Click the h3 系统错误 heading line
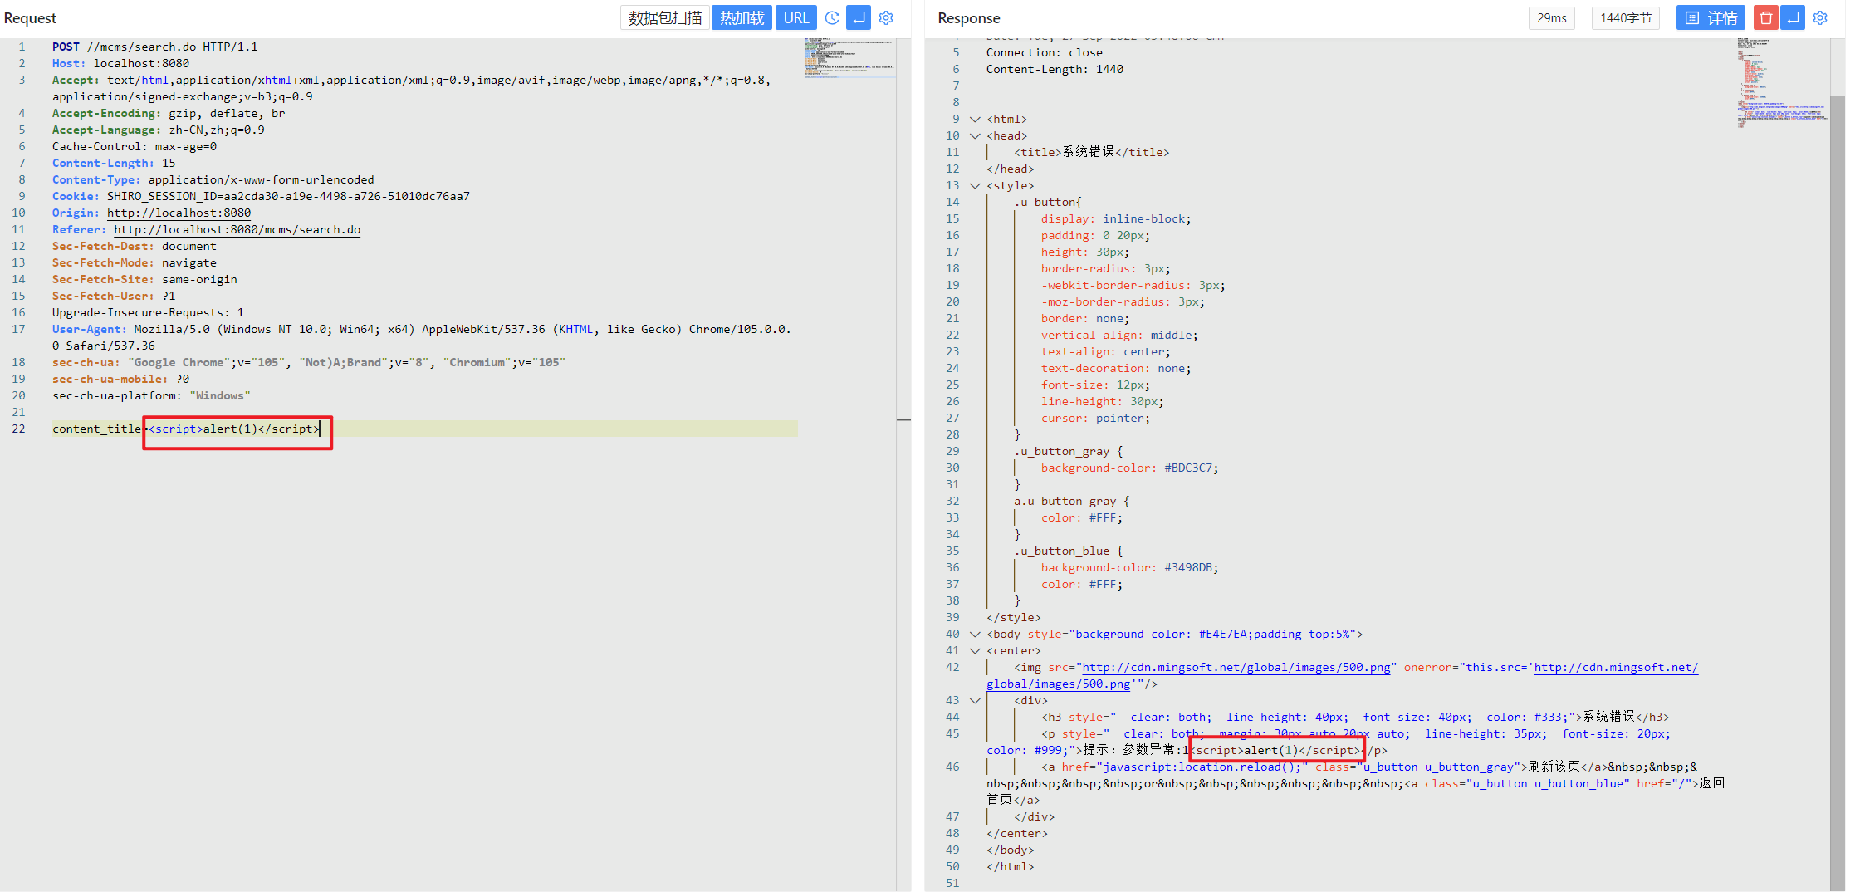 coord(1355,717)
